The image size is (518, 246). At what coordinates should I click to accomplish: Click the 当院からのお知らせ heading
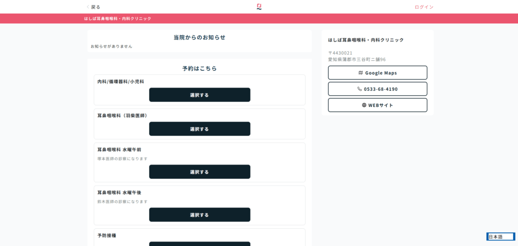click(199, 37)
